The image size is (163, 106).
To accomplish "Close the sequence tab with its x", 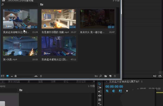I will tap(106, 82).
